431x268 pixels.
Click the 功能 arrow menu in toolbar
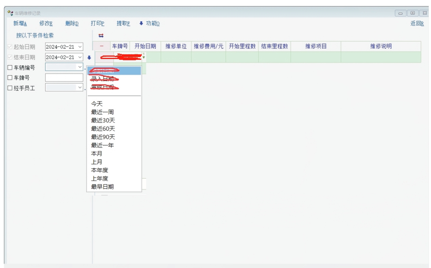tap(149, 24)
